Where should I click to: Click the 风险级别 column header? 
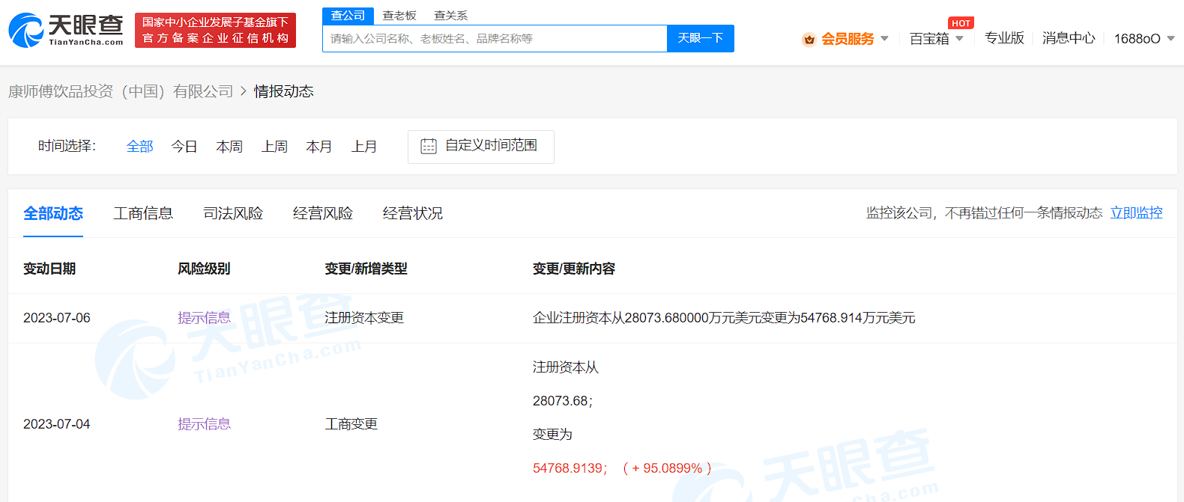204,269
